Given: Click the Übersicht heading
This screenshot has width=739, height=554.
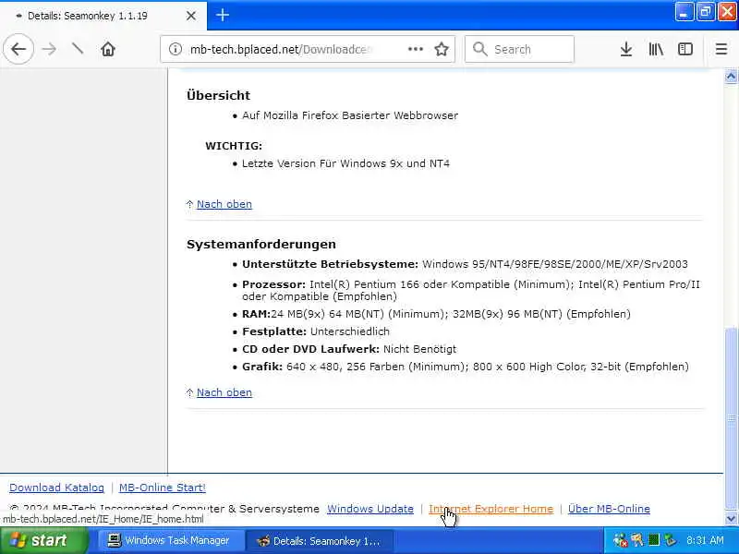Looking at the screenshot, I should pos(218,95).
